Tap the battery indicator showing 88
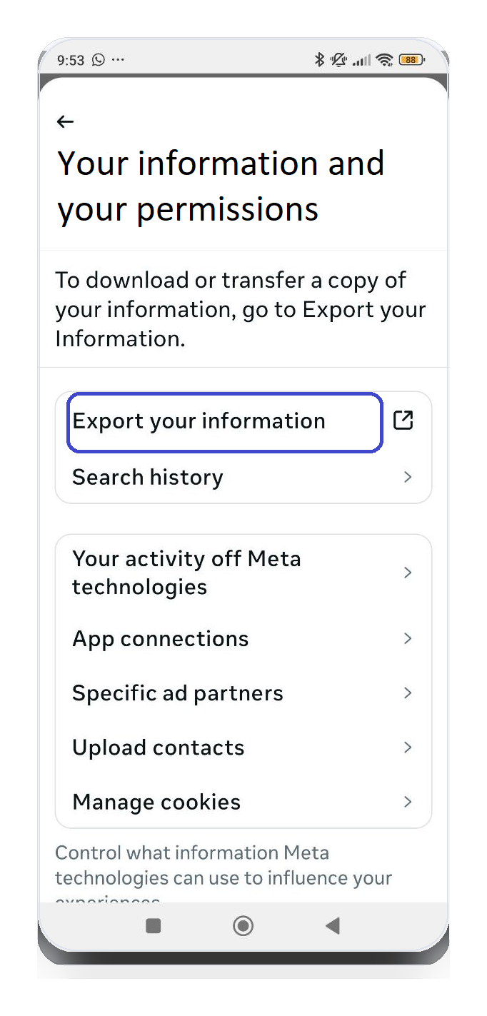 point(411,60)
